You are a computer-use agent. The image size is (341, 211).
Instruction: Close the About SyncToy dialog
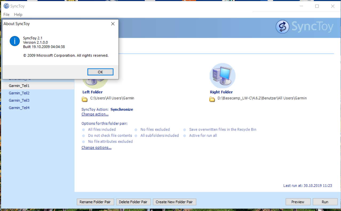pyautogui.click(x=113, y=24)
